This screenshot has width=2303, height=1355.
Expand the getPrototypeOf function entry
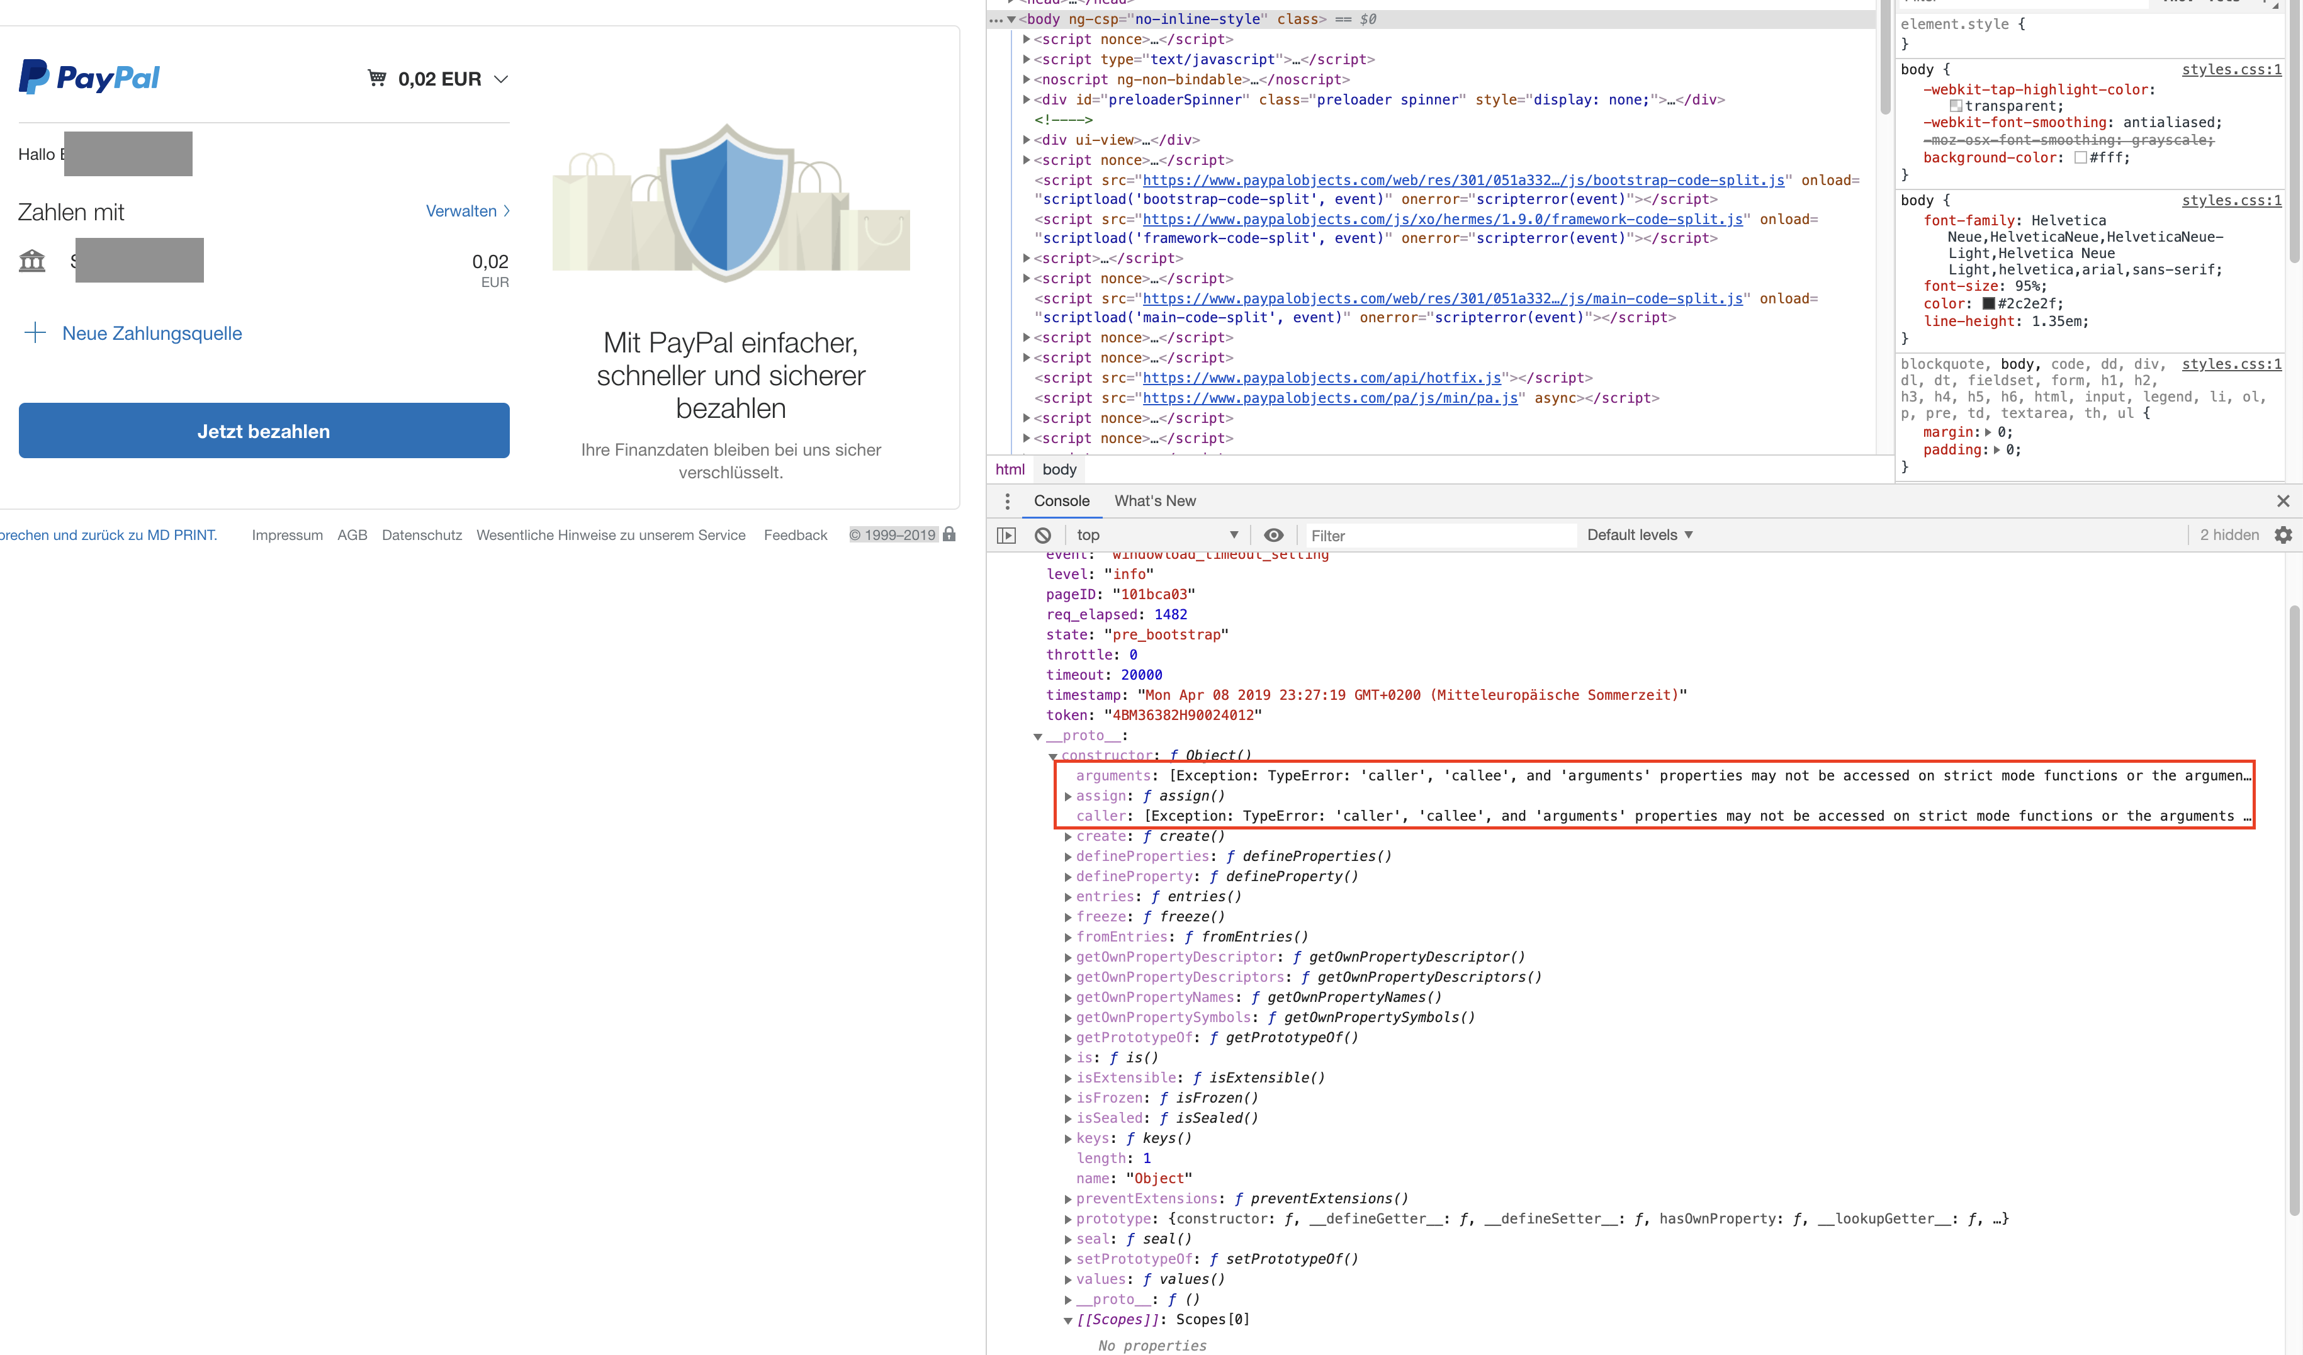(x=1067, y=1038)
